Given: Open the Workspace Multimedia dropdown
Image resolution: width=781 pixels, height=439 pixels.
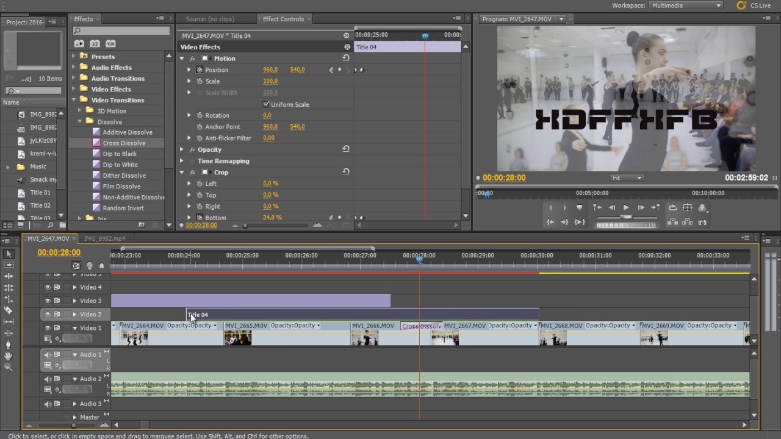Looking at the screenshot, I should (686, 5).
